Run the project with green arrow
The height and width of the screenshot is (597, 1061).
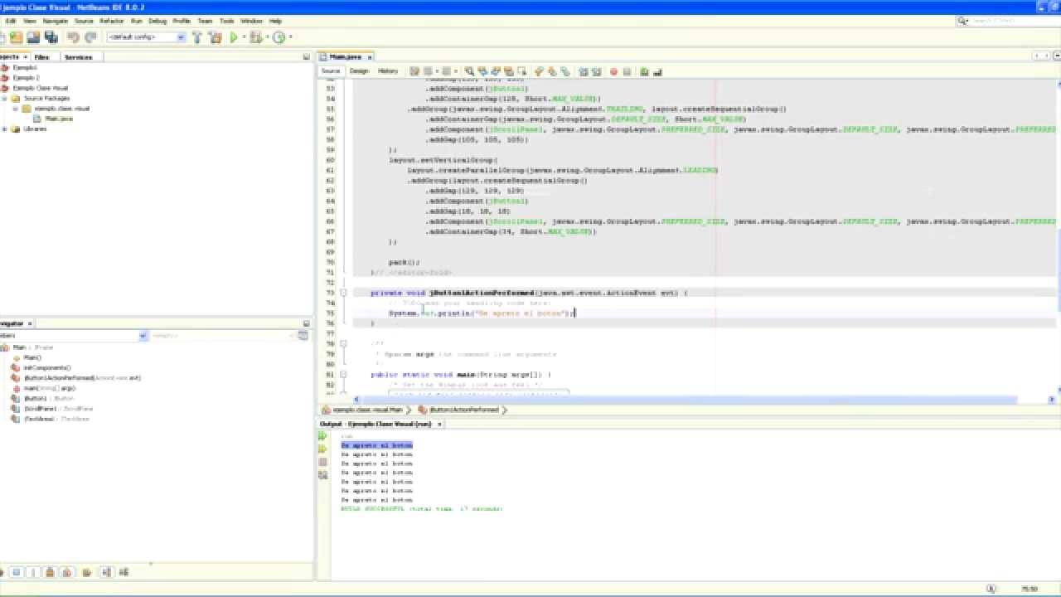click(234, 37)
